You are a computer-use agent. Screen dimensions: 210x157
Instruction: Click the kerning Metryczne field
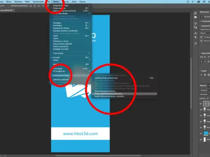coord(207,41)
